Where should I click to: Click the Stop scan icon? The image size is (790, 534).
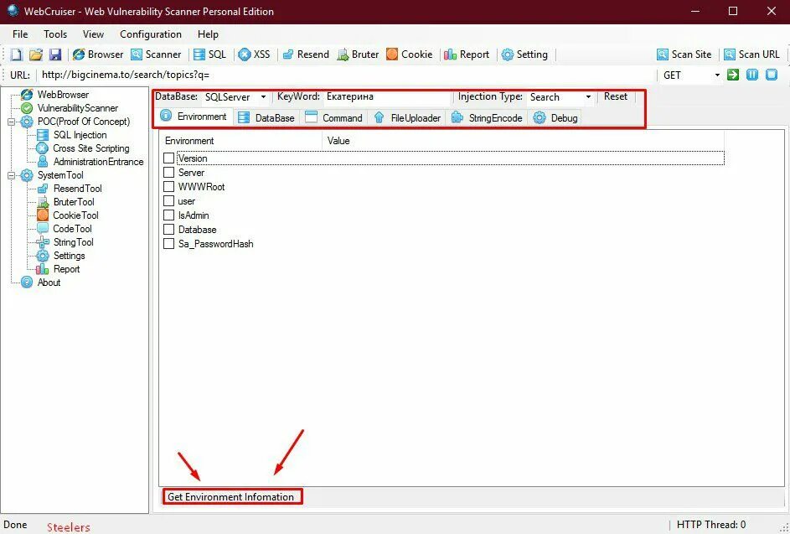(x=772, y=75)
